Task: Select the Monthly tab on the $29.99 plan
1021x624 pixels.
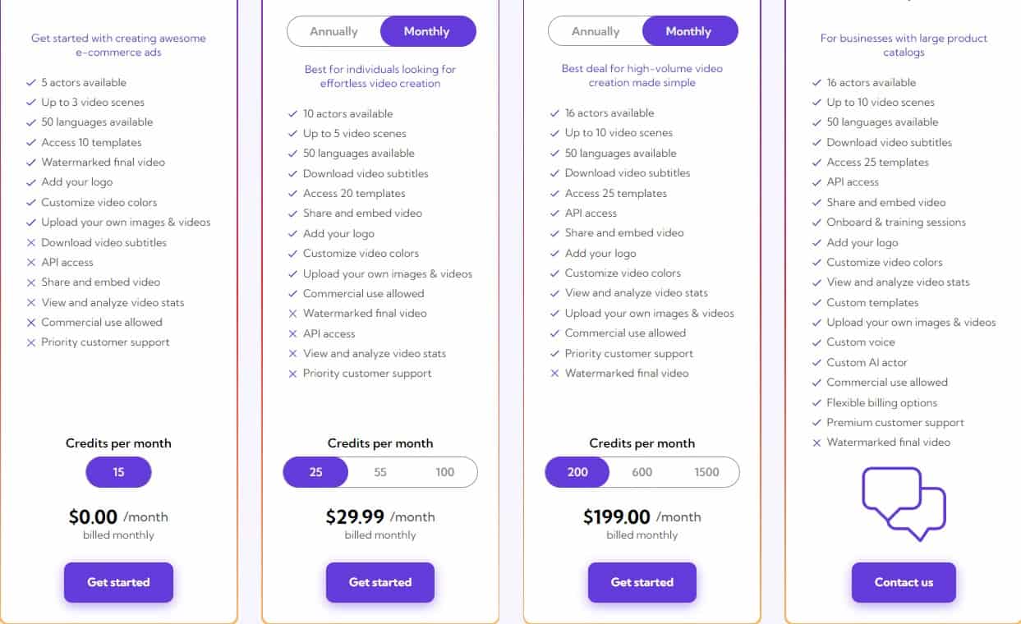Action: (428, 30)
